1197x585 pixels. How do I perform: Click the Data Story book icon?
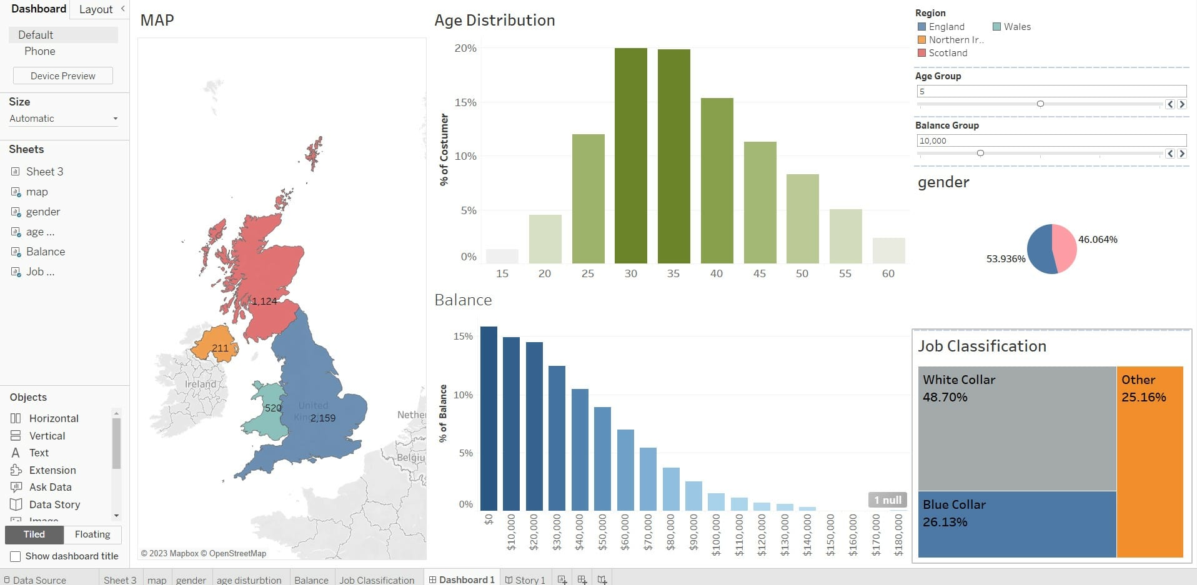(16, 504)
